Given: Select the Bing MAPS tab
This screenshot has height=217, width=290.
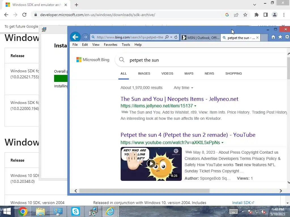Looking at the screenshot, I should 189,73.
